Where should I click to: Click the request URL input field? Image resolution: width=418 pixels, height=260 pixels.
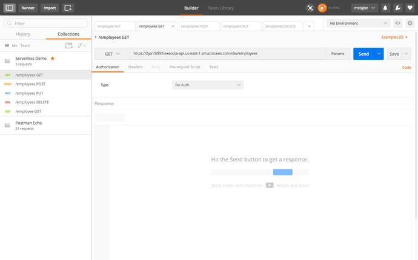[227, 54]
